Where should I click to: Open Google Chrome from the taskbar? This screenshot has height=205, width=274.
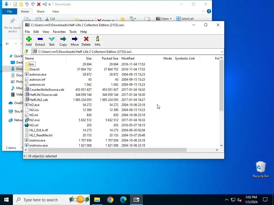pos(110,200)
